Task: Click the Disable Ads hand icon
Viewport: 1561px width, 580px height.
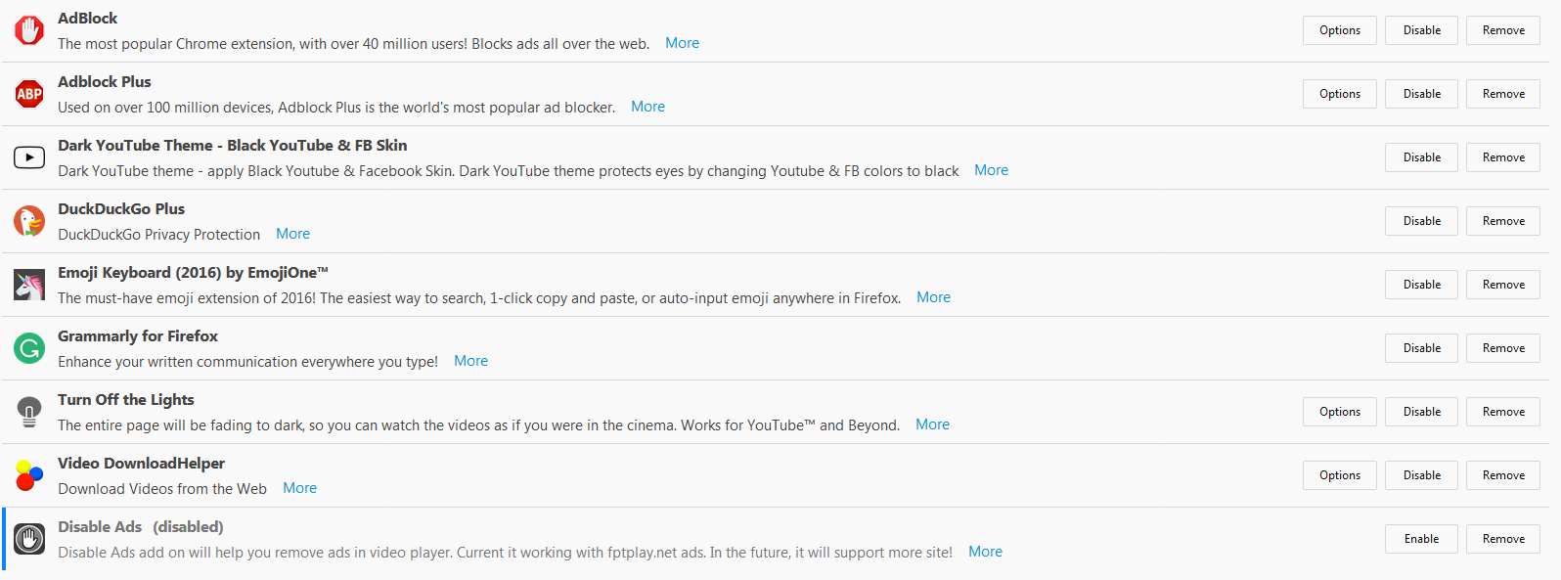Action: pos(29,539)
